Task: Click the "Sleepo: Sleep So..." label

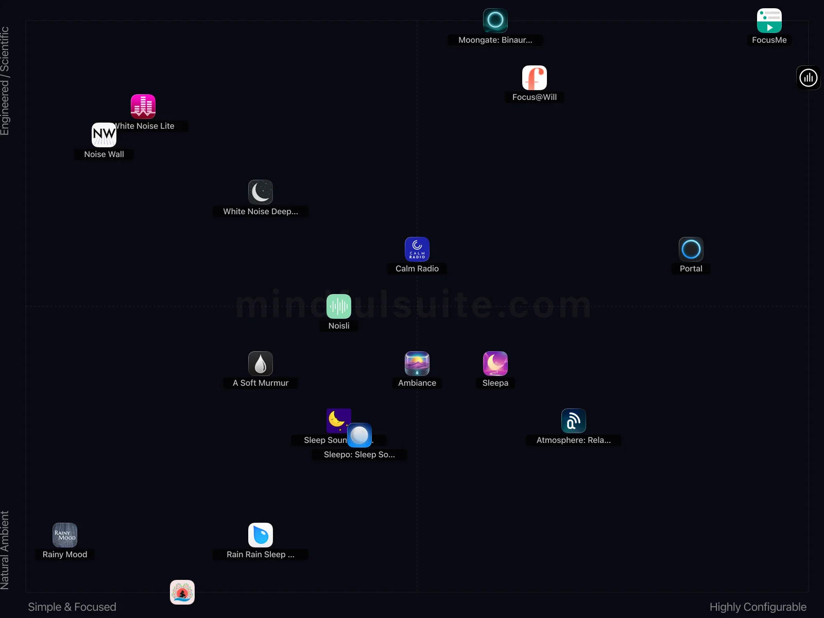Action: click(x=359, y=455)
